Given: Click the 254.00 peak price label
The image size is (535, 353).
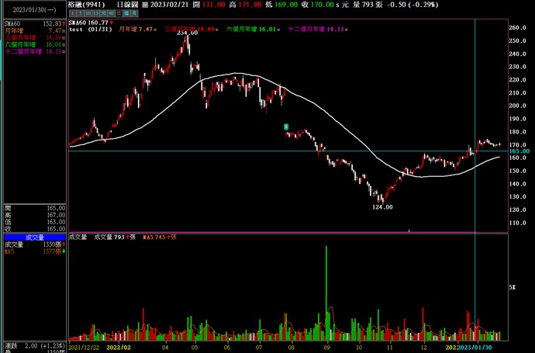Looking at the screenshot, I should point(186,33).
